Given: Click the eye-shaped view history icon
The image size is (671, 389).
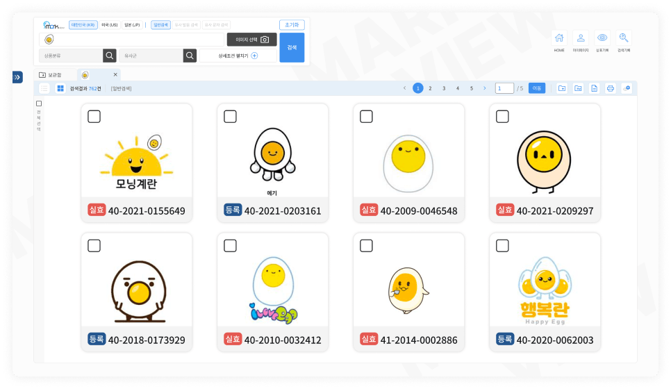Looking at the screenshot, I should [602, 39].
